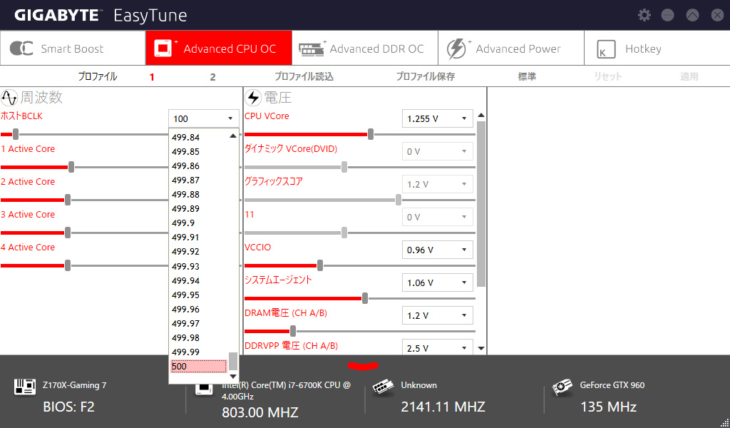This screenshot has width=730, height=428.
Task: Open the ダイナミック VCore 0 V dropdown
Action: click(437, 151)
